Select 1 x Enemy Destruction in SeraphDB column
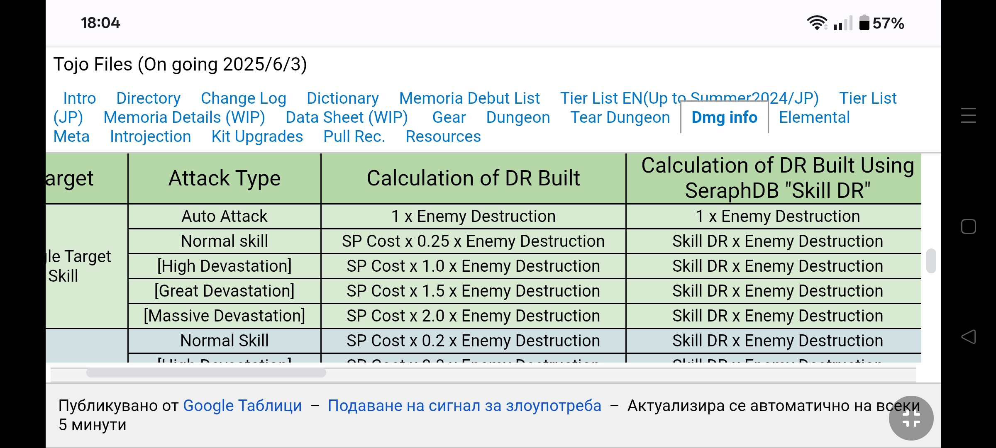The width and height of the screenshot is (996, 448). (774, 216)
